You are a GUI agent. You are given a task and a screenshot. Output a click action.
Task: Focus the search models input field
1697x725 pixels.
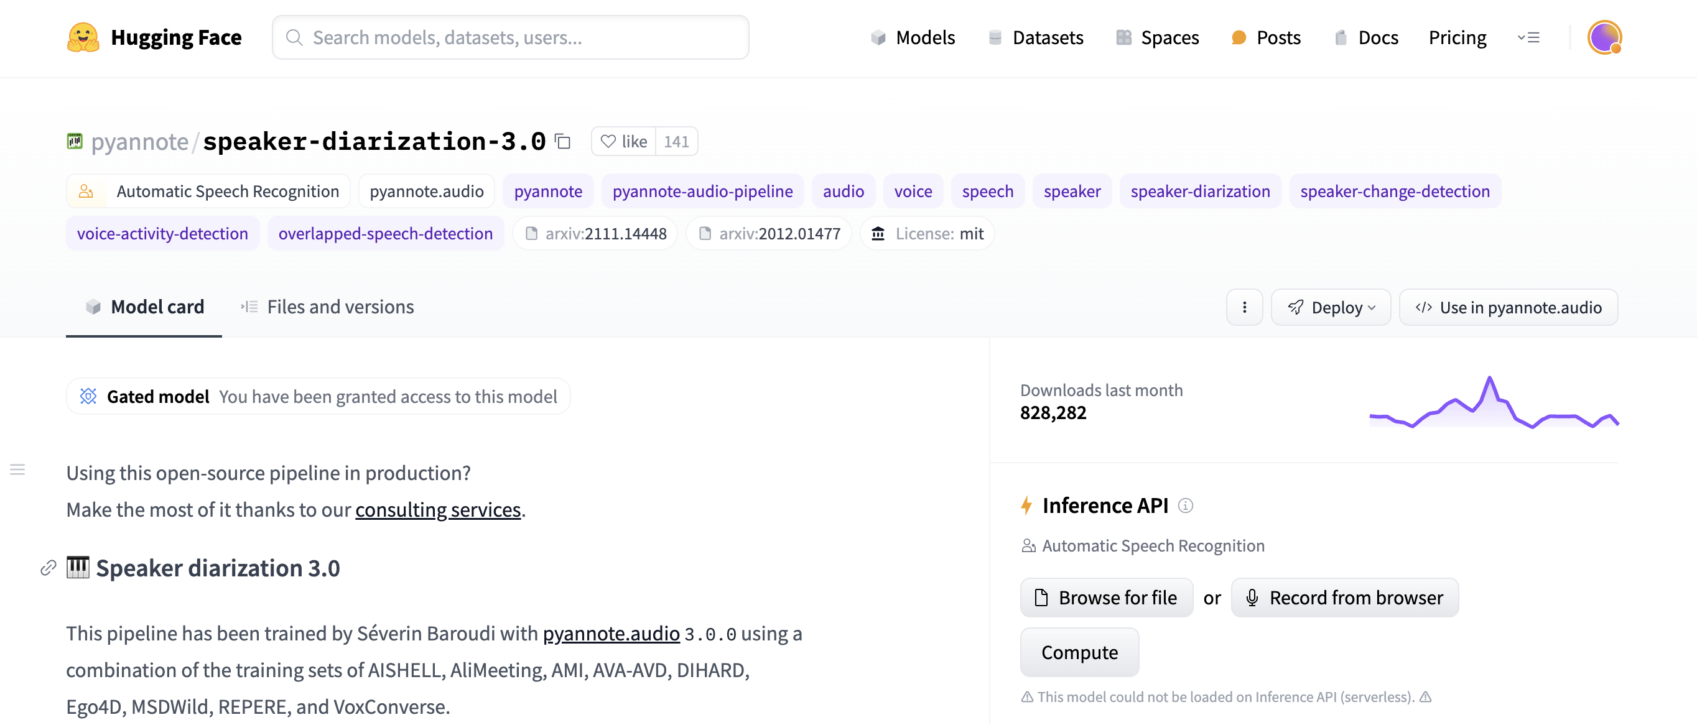pyautogui.click(x=511, y=37)
